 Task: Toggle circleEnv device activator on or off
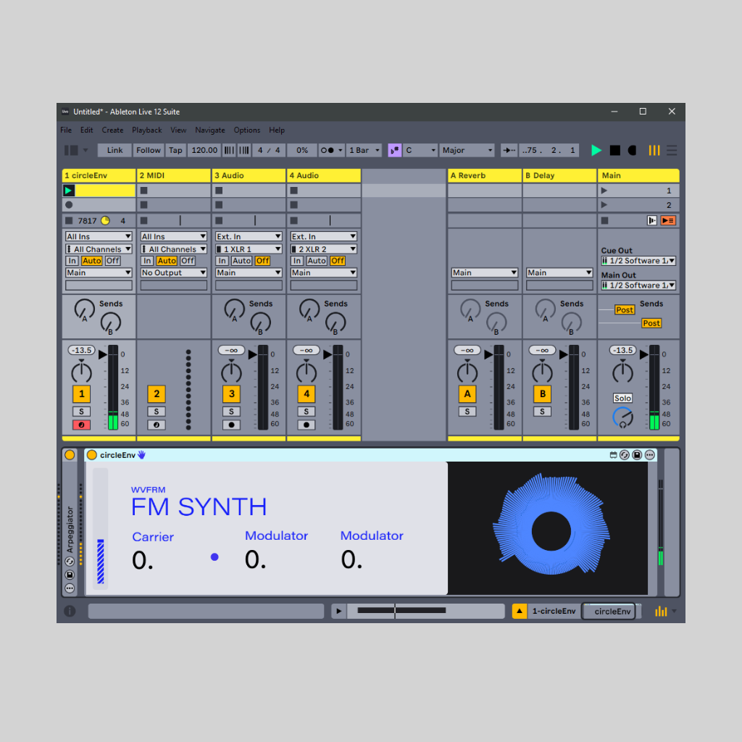click(x=92, y=455)
